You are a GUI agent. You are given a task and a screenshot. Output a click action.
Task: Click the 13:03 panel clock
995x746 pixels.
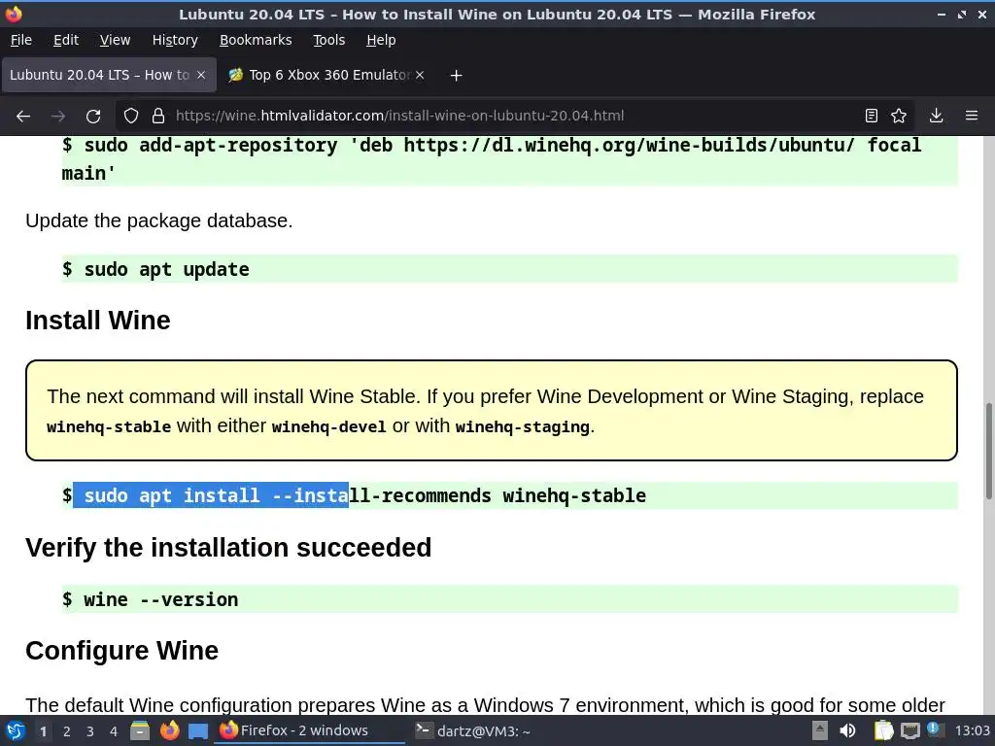click(x=972, y=730)
